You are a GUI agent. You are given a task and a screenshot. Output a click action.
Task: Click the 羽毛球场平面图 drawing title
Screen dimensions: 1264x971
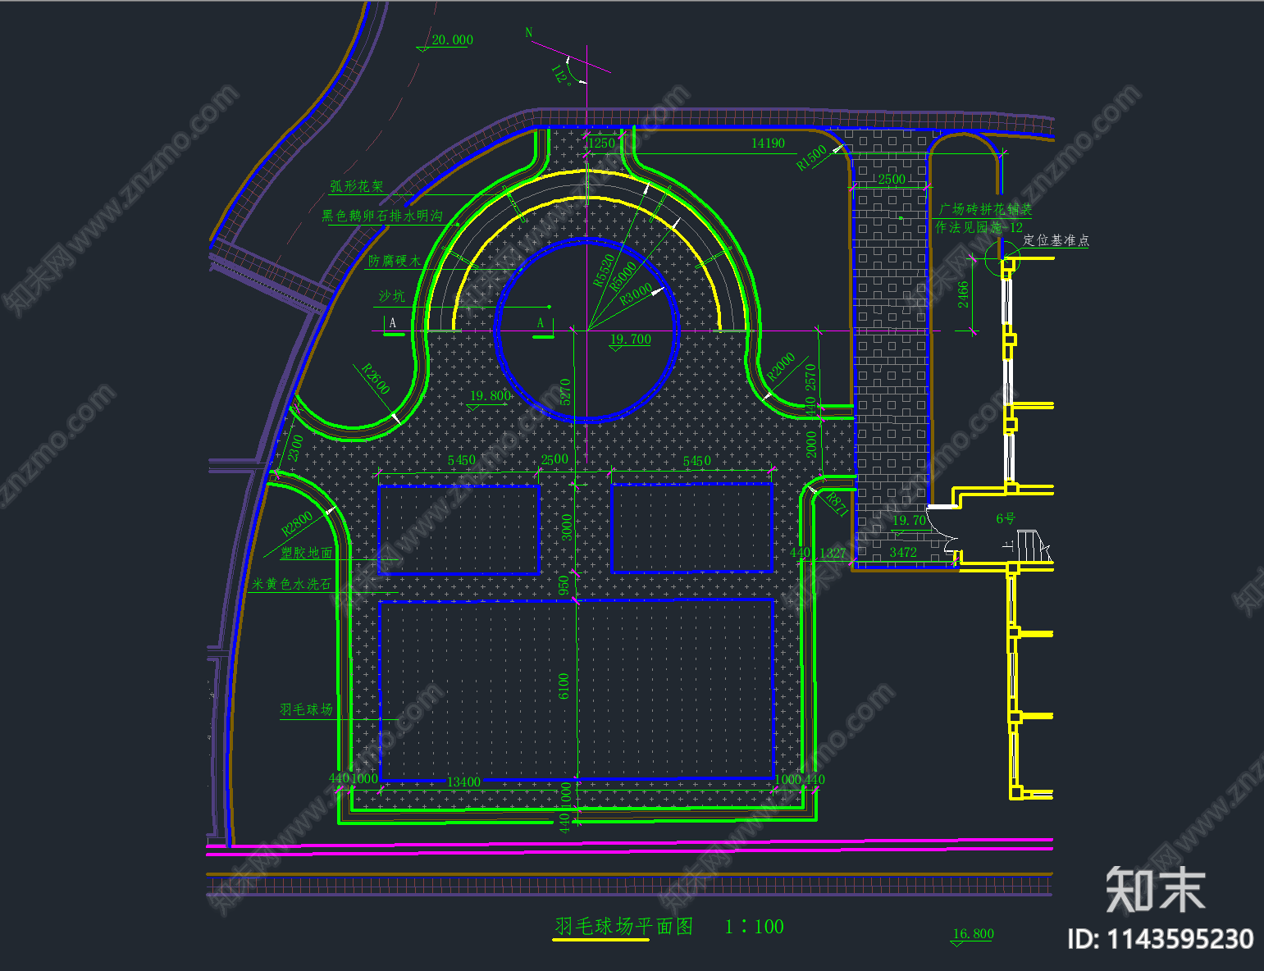tap(624, 927)
